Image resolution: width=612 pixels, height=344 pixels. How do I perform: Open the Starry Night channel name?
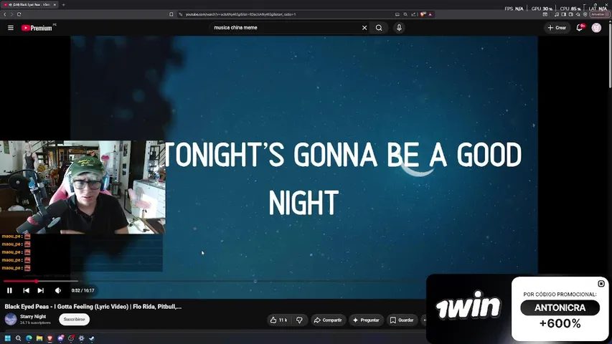coord(33,317)
